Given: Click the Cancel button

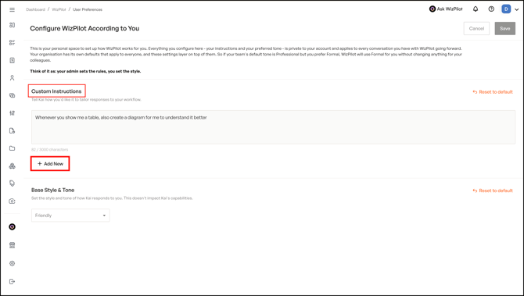Looking at the screenshot, I should (476, 29).
